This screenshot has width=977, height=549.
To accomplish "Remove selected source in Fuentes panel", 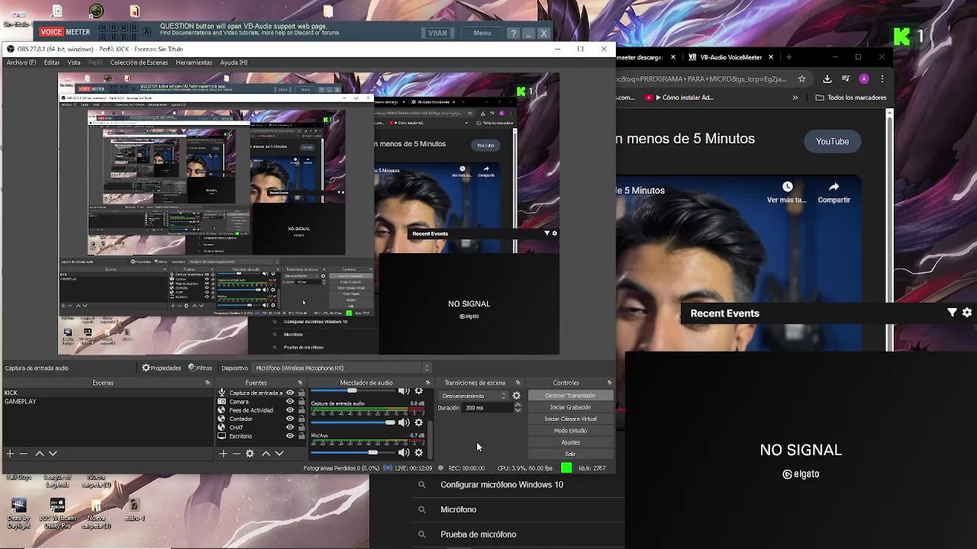I will (x=236, y=454).
